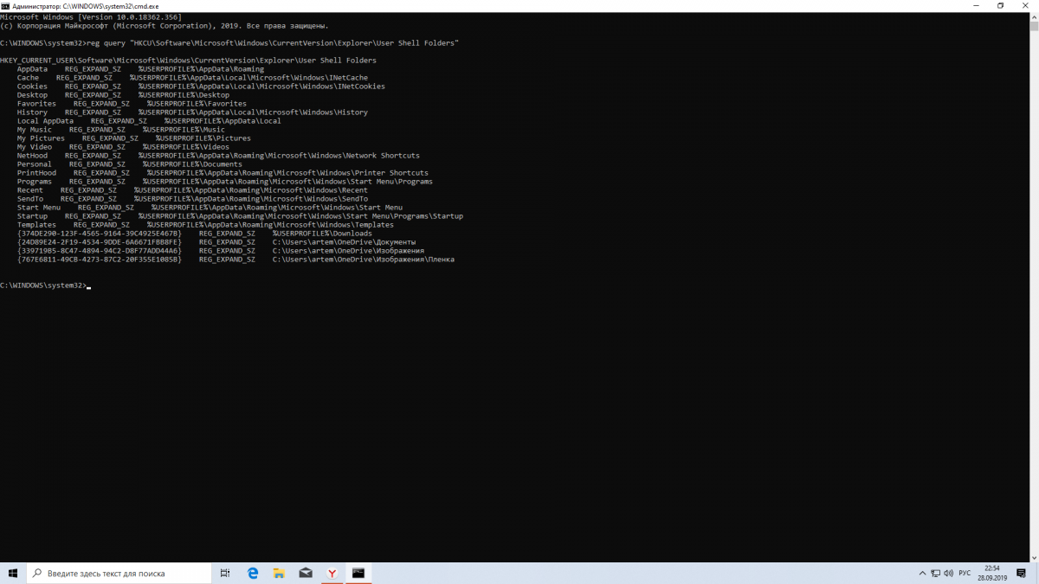
Task: Close the command prompt window
Action: [x=1027, y=5]
